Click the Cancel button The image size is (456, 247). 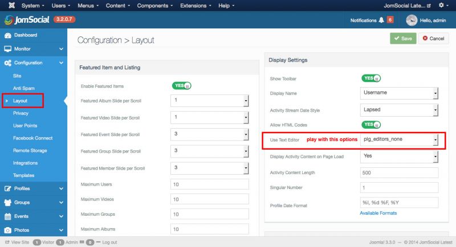(433, 38)
